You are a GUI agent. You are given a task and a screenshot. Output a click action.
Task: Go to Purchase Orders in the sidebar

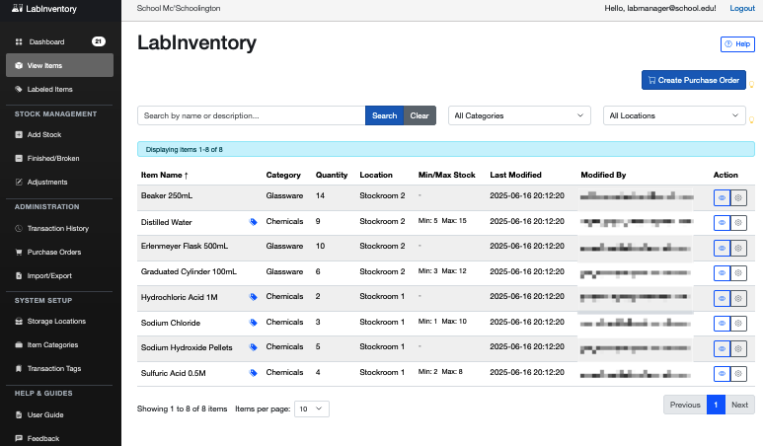pyautogui.click(x=54, y=252)
